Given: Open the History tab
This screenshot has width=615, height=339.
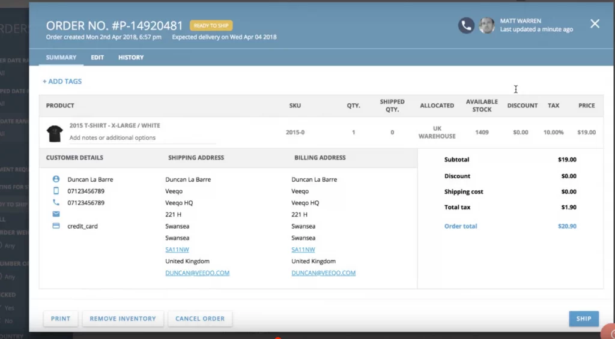Looking at the screenshot, I should click(x=131, y=57).
